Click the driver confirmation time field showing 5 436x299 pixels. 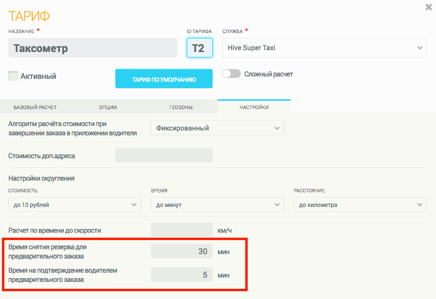click(182, 275)
